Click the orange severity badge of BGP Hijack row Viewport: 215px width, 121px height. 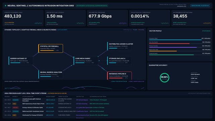tap(14, 104)
